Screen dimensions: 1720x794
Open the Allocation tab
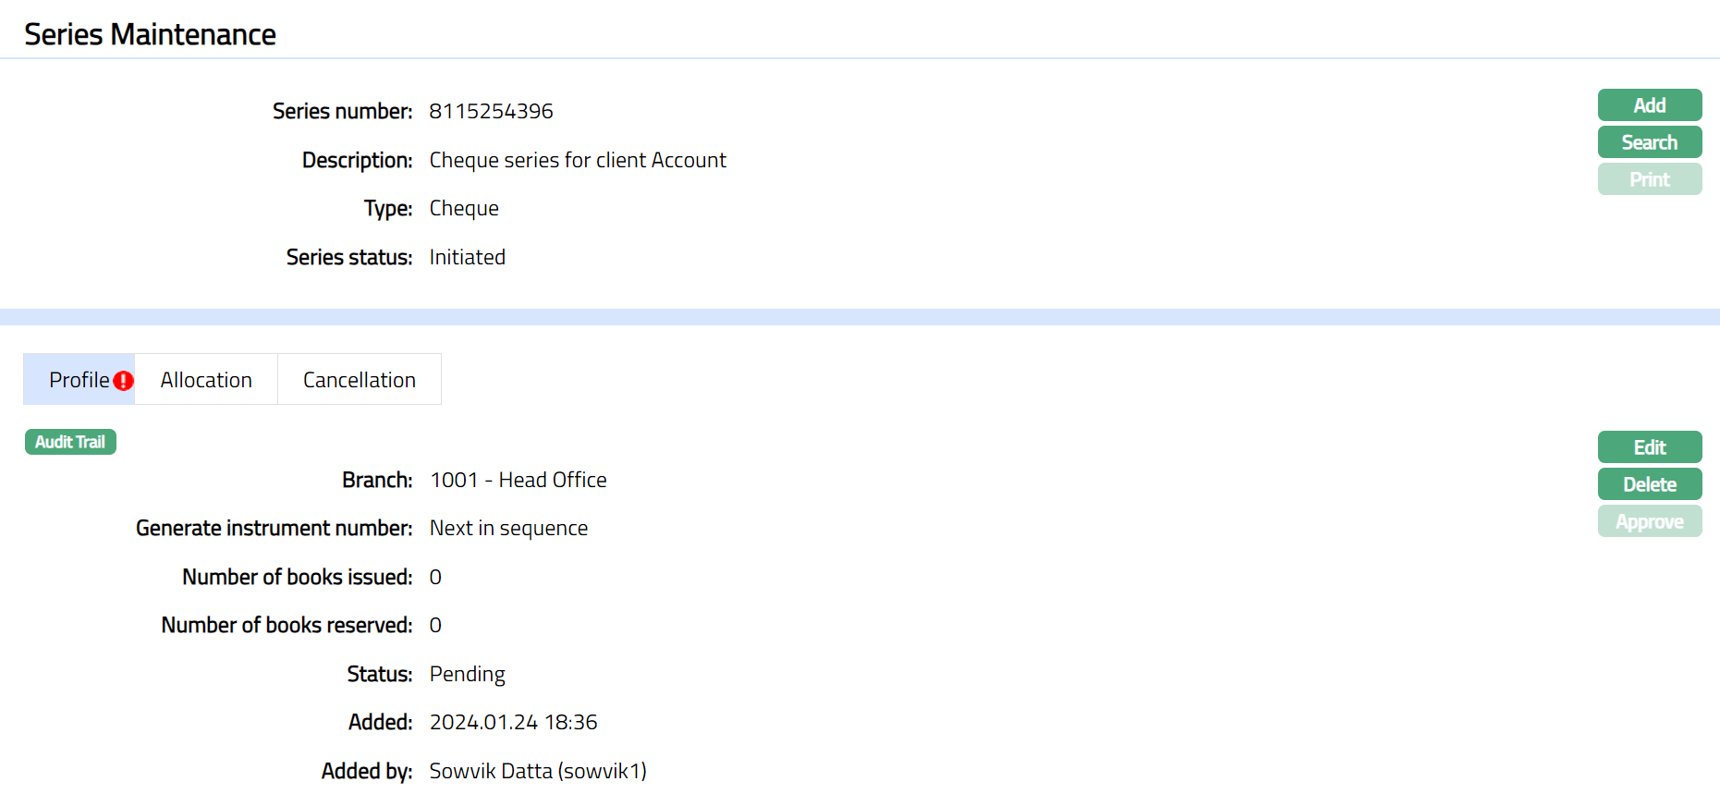206,380
